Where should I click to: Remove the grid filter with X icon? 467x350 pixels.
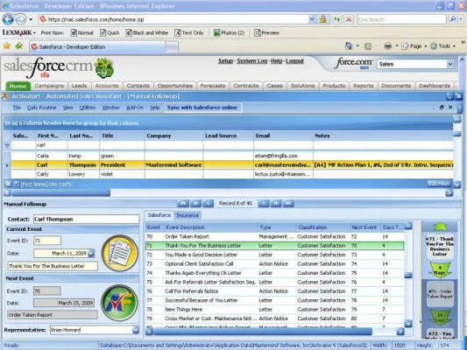(x=8, y=184)
